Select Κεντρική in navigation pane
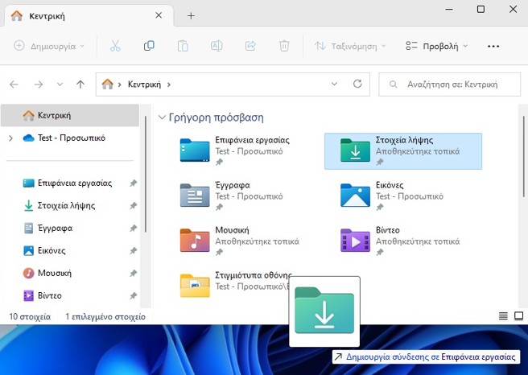528x375 pixels. (x=70, y=115)
